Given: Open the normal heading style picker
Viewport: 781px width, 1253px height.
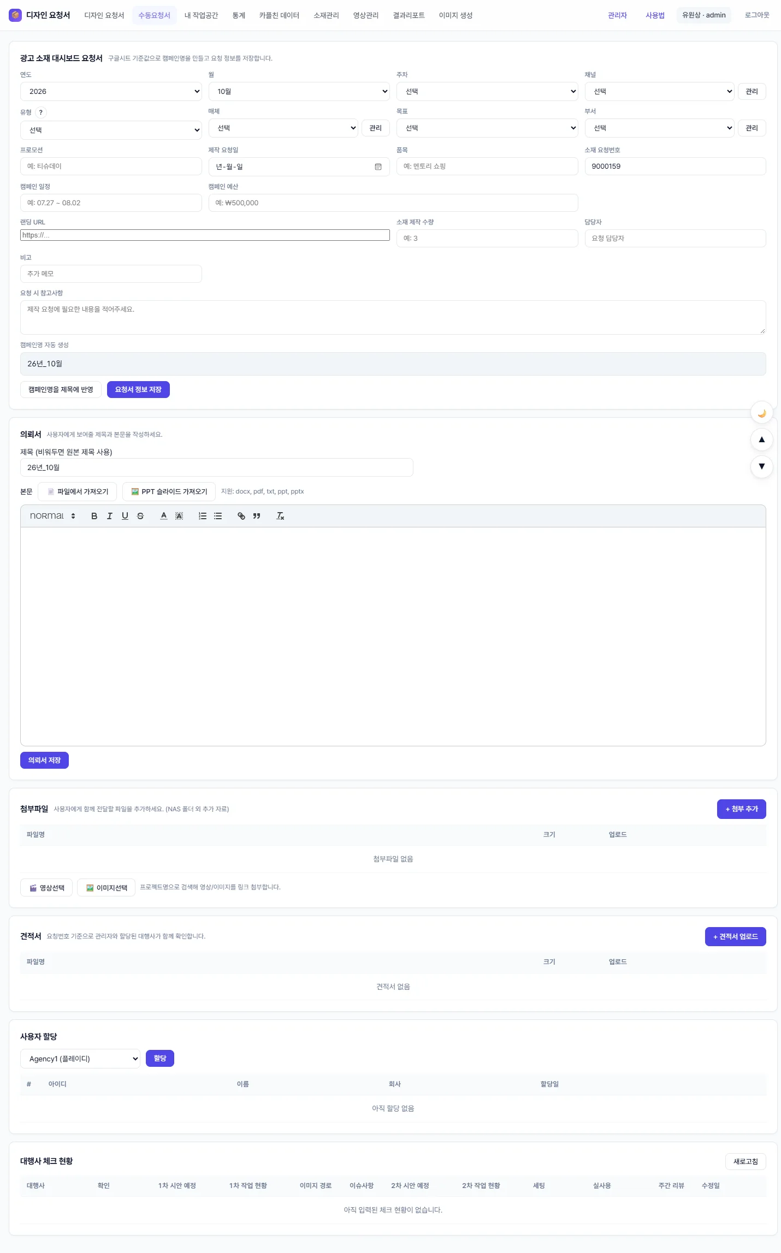Looking at the screenshot, I should click(52, 516).
